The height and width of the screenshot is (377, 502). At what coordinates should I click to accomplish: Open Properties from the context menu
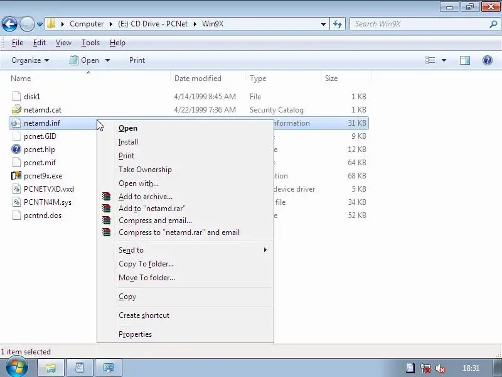tap(135, 334)
